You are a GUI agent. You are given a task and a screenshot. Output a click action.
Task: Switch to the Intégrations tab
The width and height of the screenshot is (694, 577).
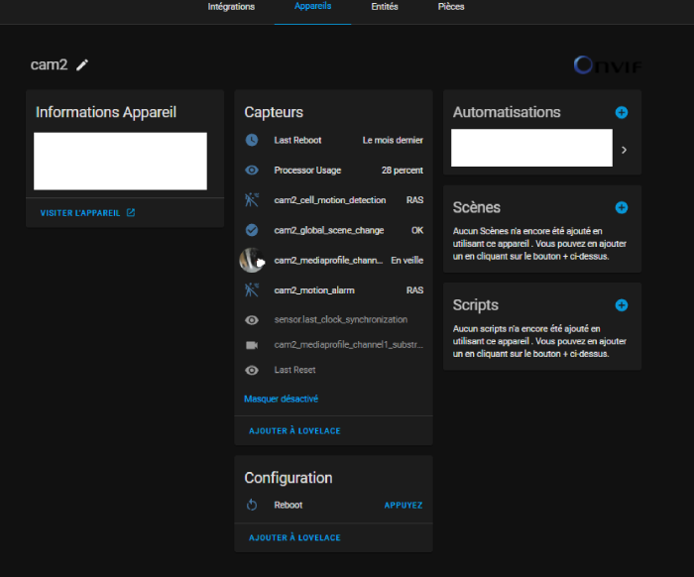pyautogui.click(x=231, y=7)
